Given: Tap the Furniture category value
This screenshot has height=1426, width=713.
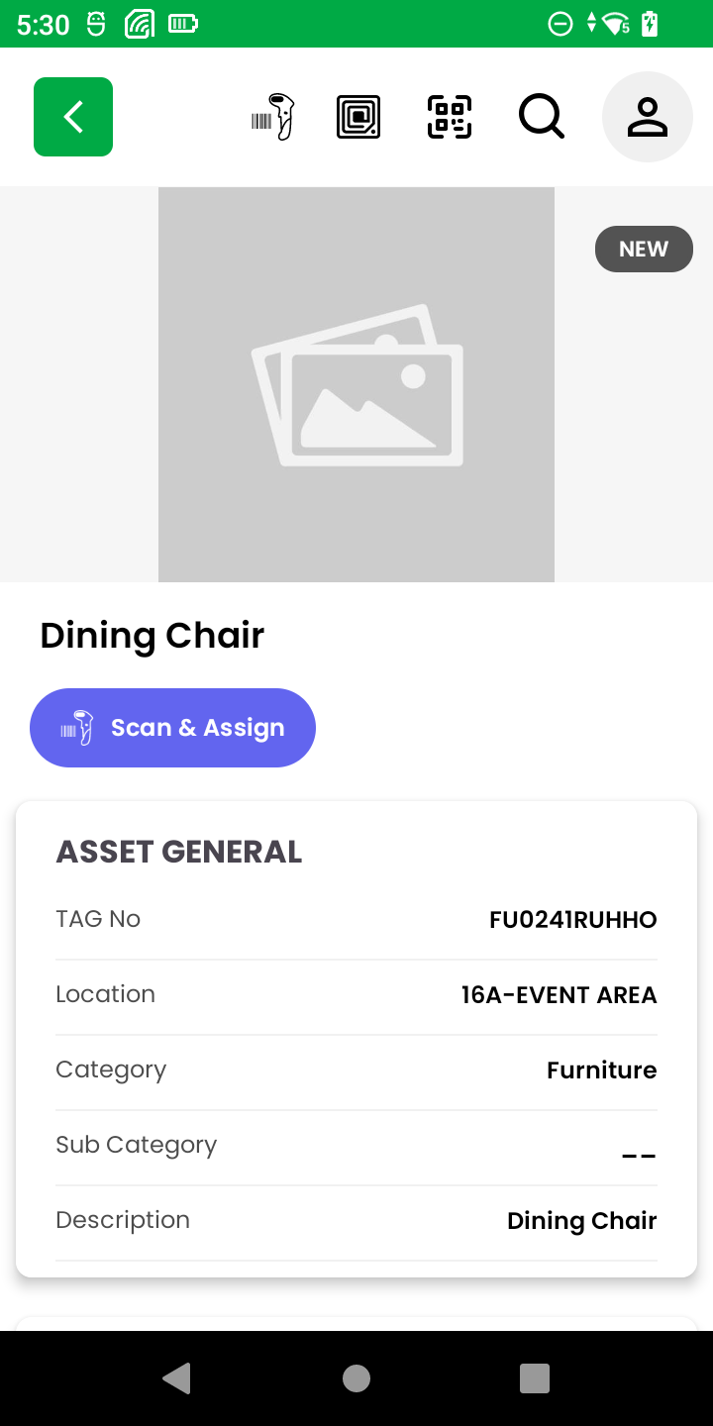Looking at the screenshot, I should (x=601, y=1070).
